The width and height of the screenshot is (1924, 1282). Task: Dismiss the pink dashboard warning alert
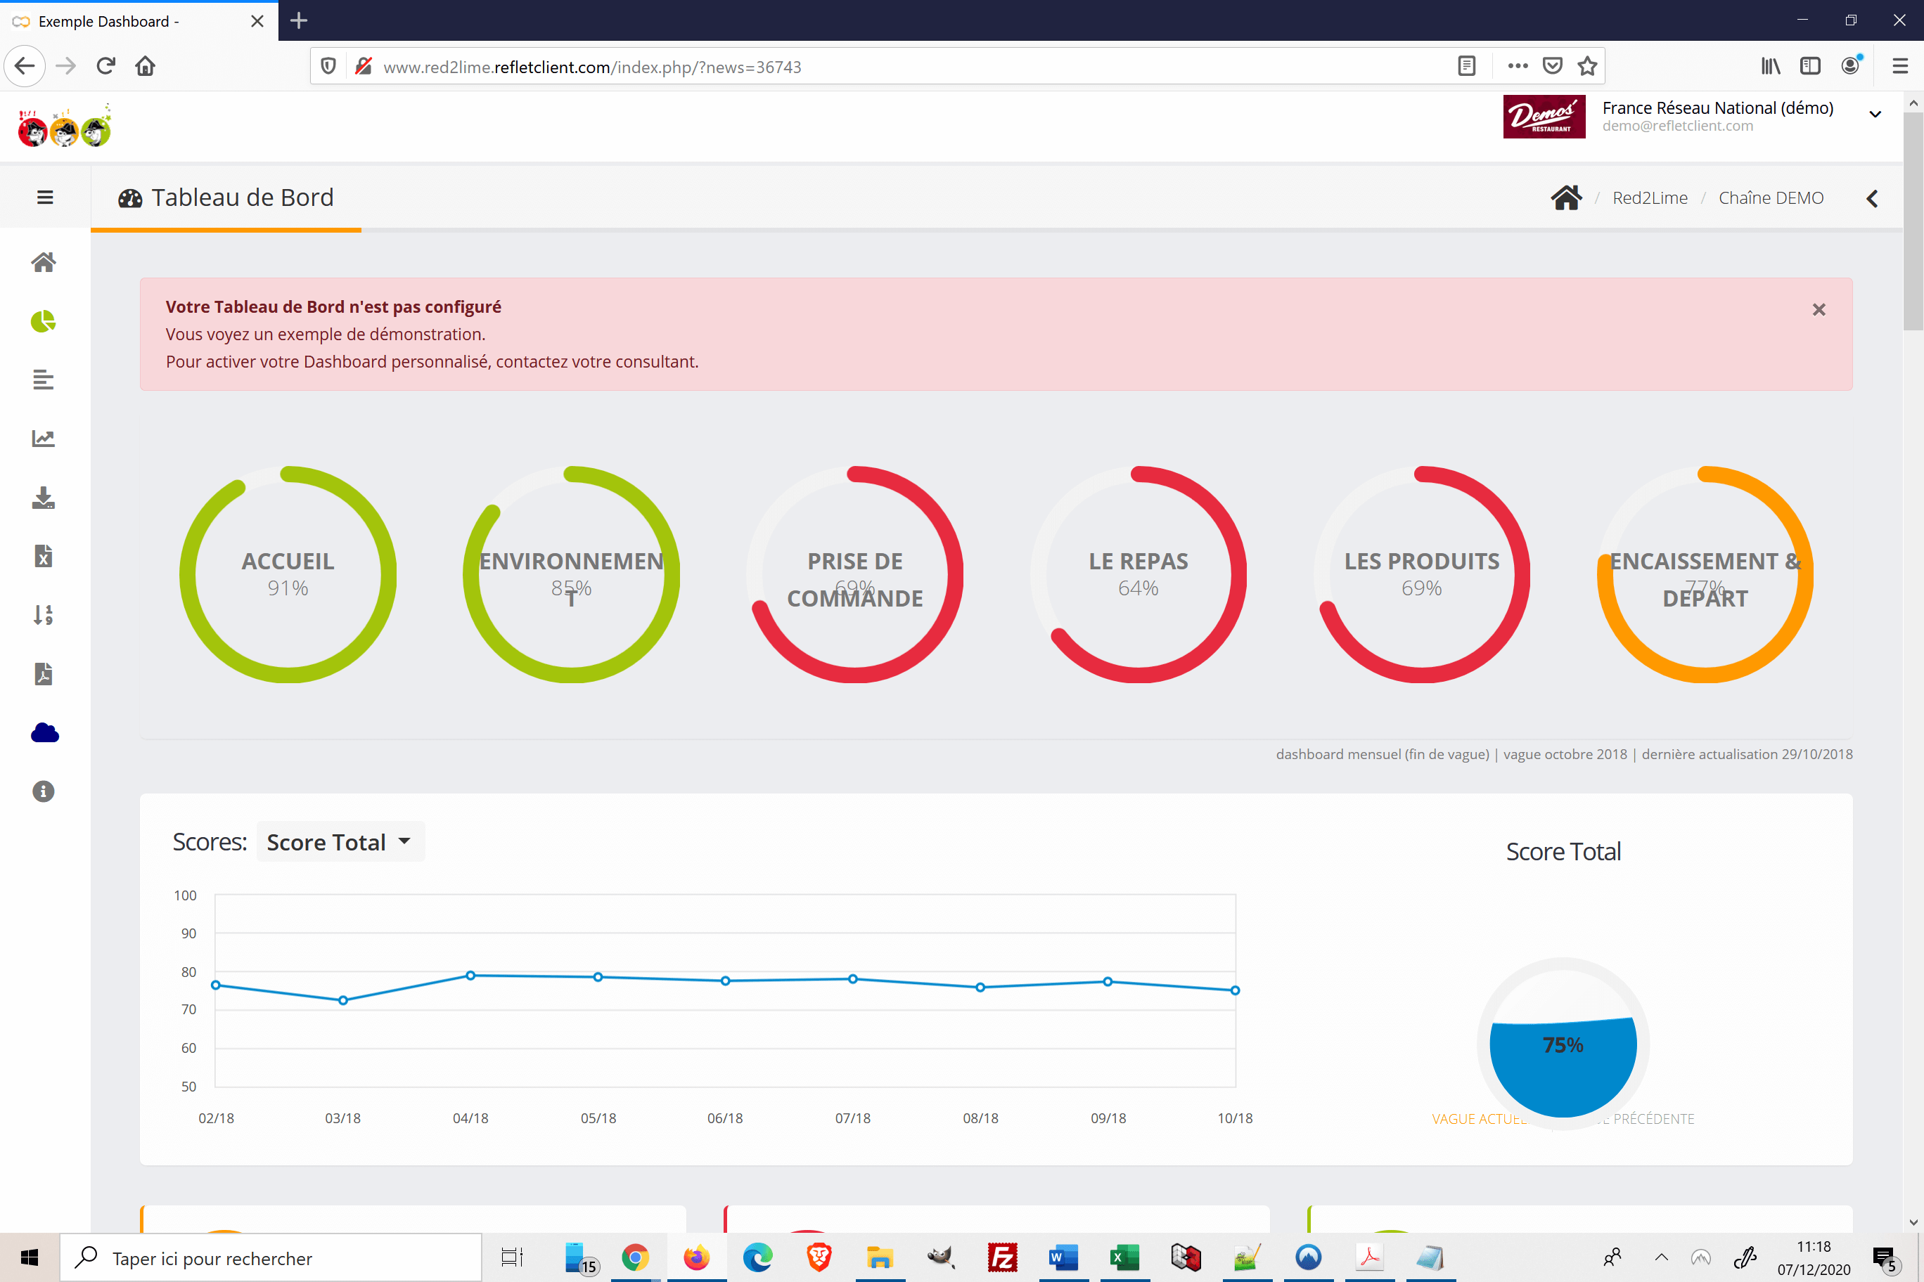[x=1819, y=310]
